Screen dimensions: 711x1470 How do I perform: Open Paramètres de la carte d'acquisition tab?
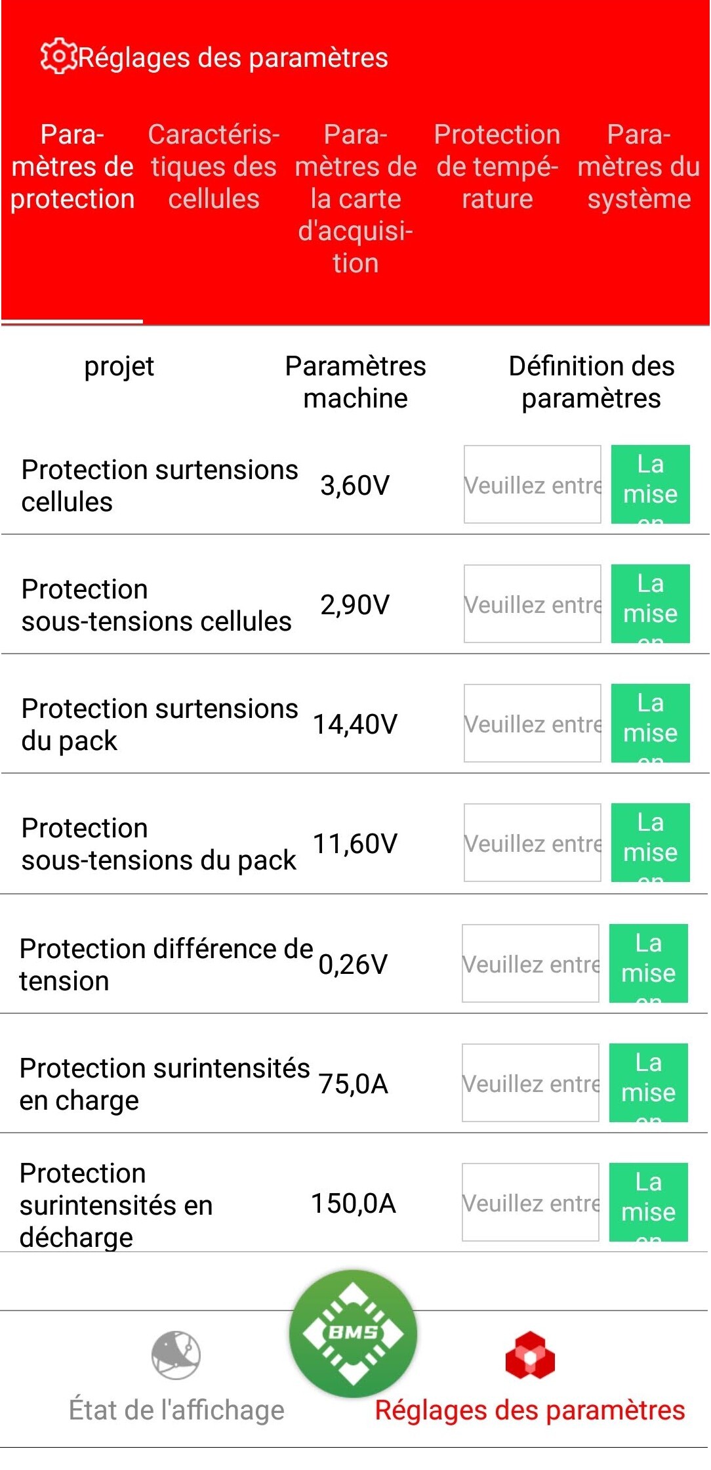tap(356, 198)
